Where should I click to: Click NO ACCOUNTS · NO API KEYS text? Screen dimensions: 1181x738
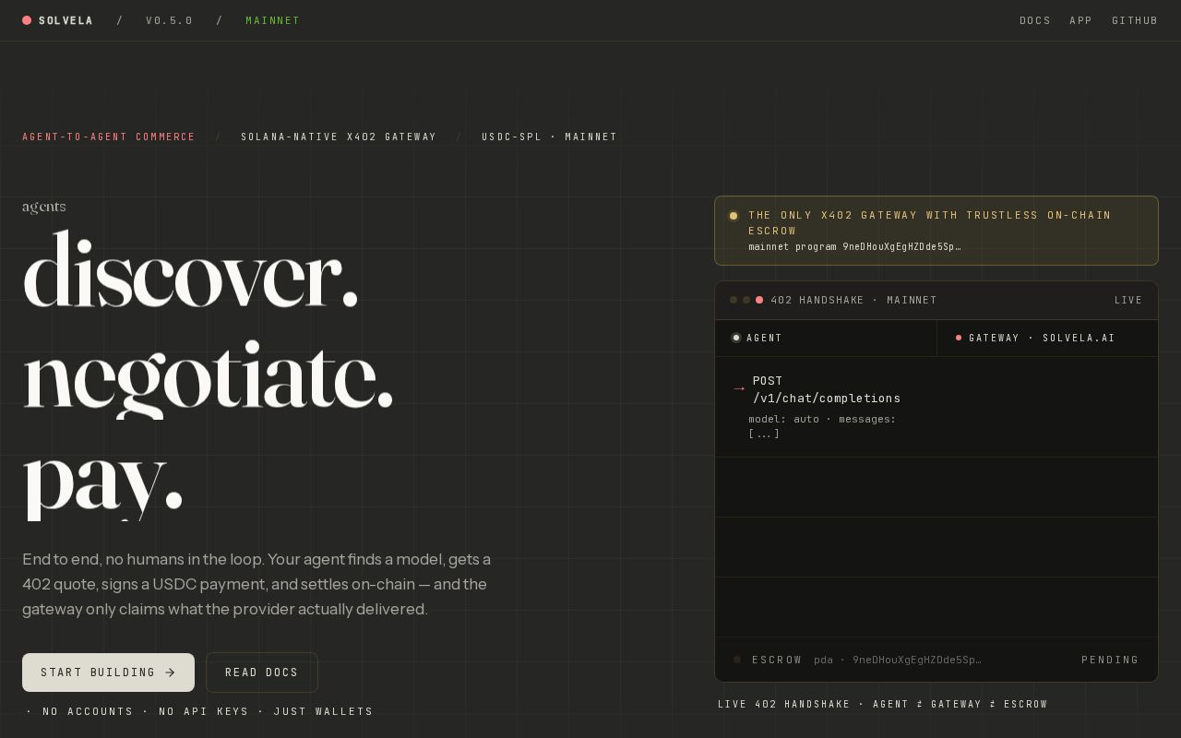199,711
